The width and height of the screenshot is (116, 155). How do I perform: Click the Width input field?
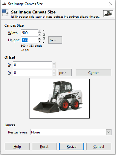(x=29, y=33)
